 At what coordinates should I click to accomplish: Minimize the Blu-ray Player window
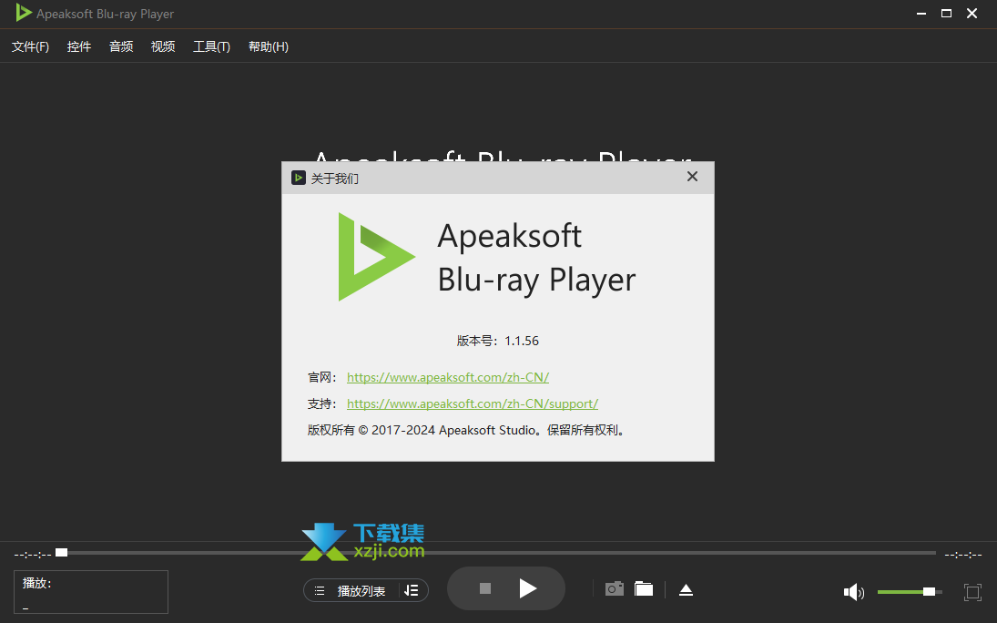[x=921, y=14]
